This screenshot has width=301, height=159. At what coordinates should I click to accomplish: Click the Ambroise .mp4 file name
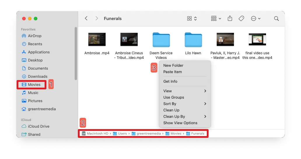coord(97,53)
